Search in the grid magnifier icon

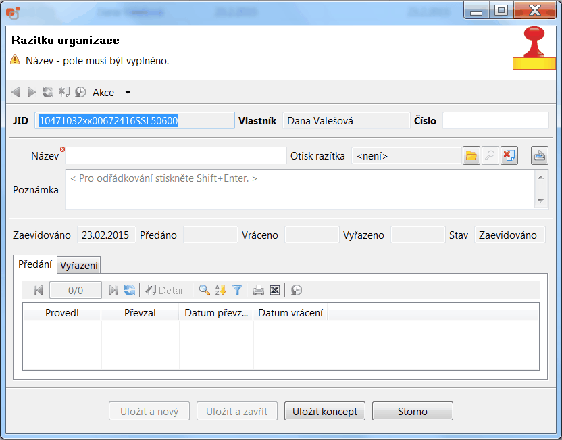click(204, 290)
